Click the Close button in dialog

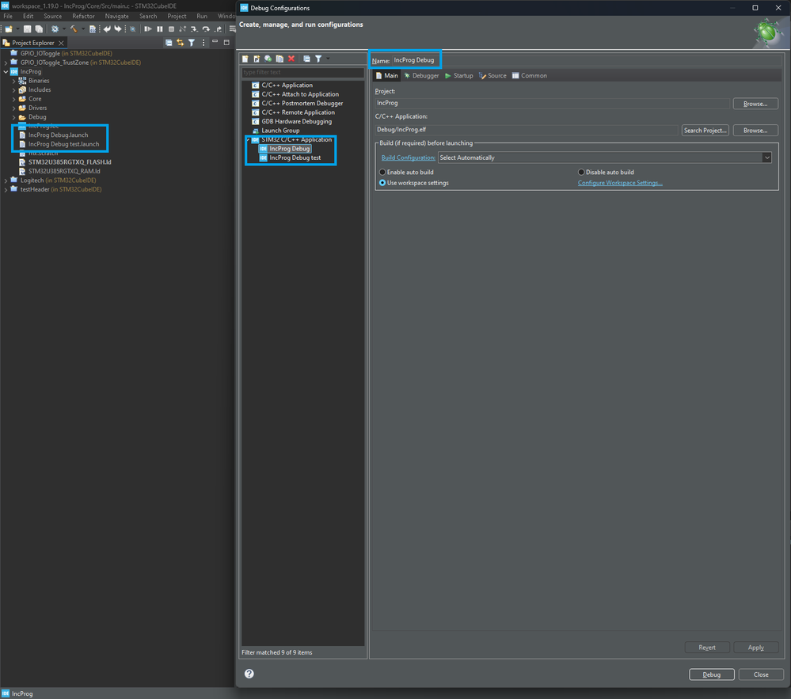pos(761,674)
